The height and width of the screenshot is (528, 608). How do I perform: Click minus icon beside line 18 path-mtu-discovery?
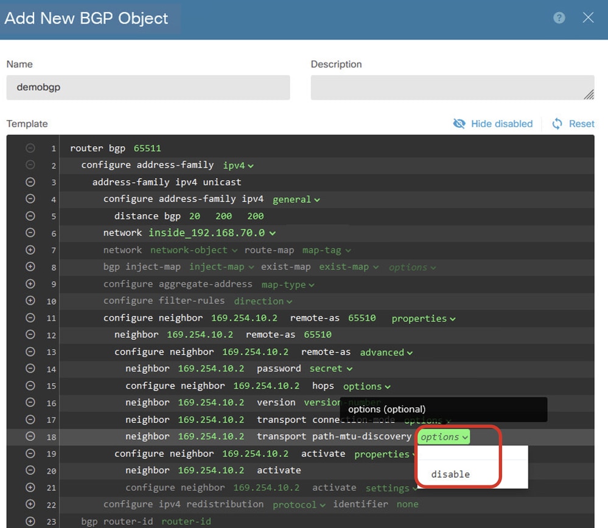tap(30, 437)
